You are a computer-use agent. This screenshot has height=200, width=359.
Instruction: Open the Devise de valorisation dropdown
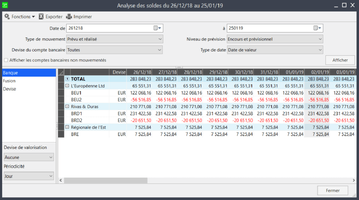pos(29,157)
